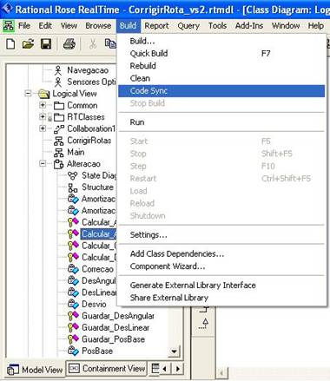The height and width of the screenshot is (381, 330).
Task: Open the Report menu
Action: 156,26
